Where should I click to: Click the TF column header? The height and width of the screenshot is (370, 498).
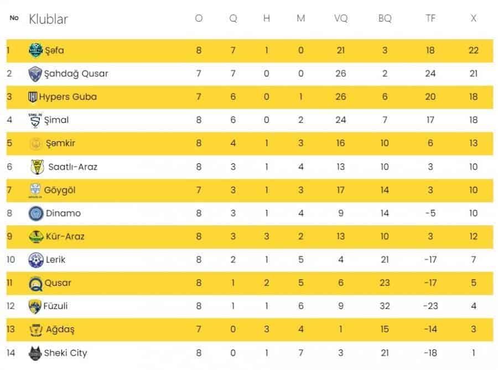coord(430,18)
